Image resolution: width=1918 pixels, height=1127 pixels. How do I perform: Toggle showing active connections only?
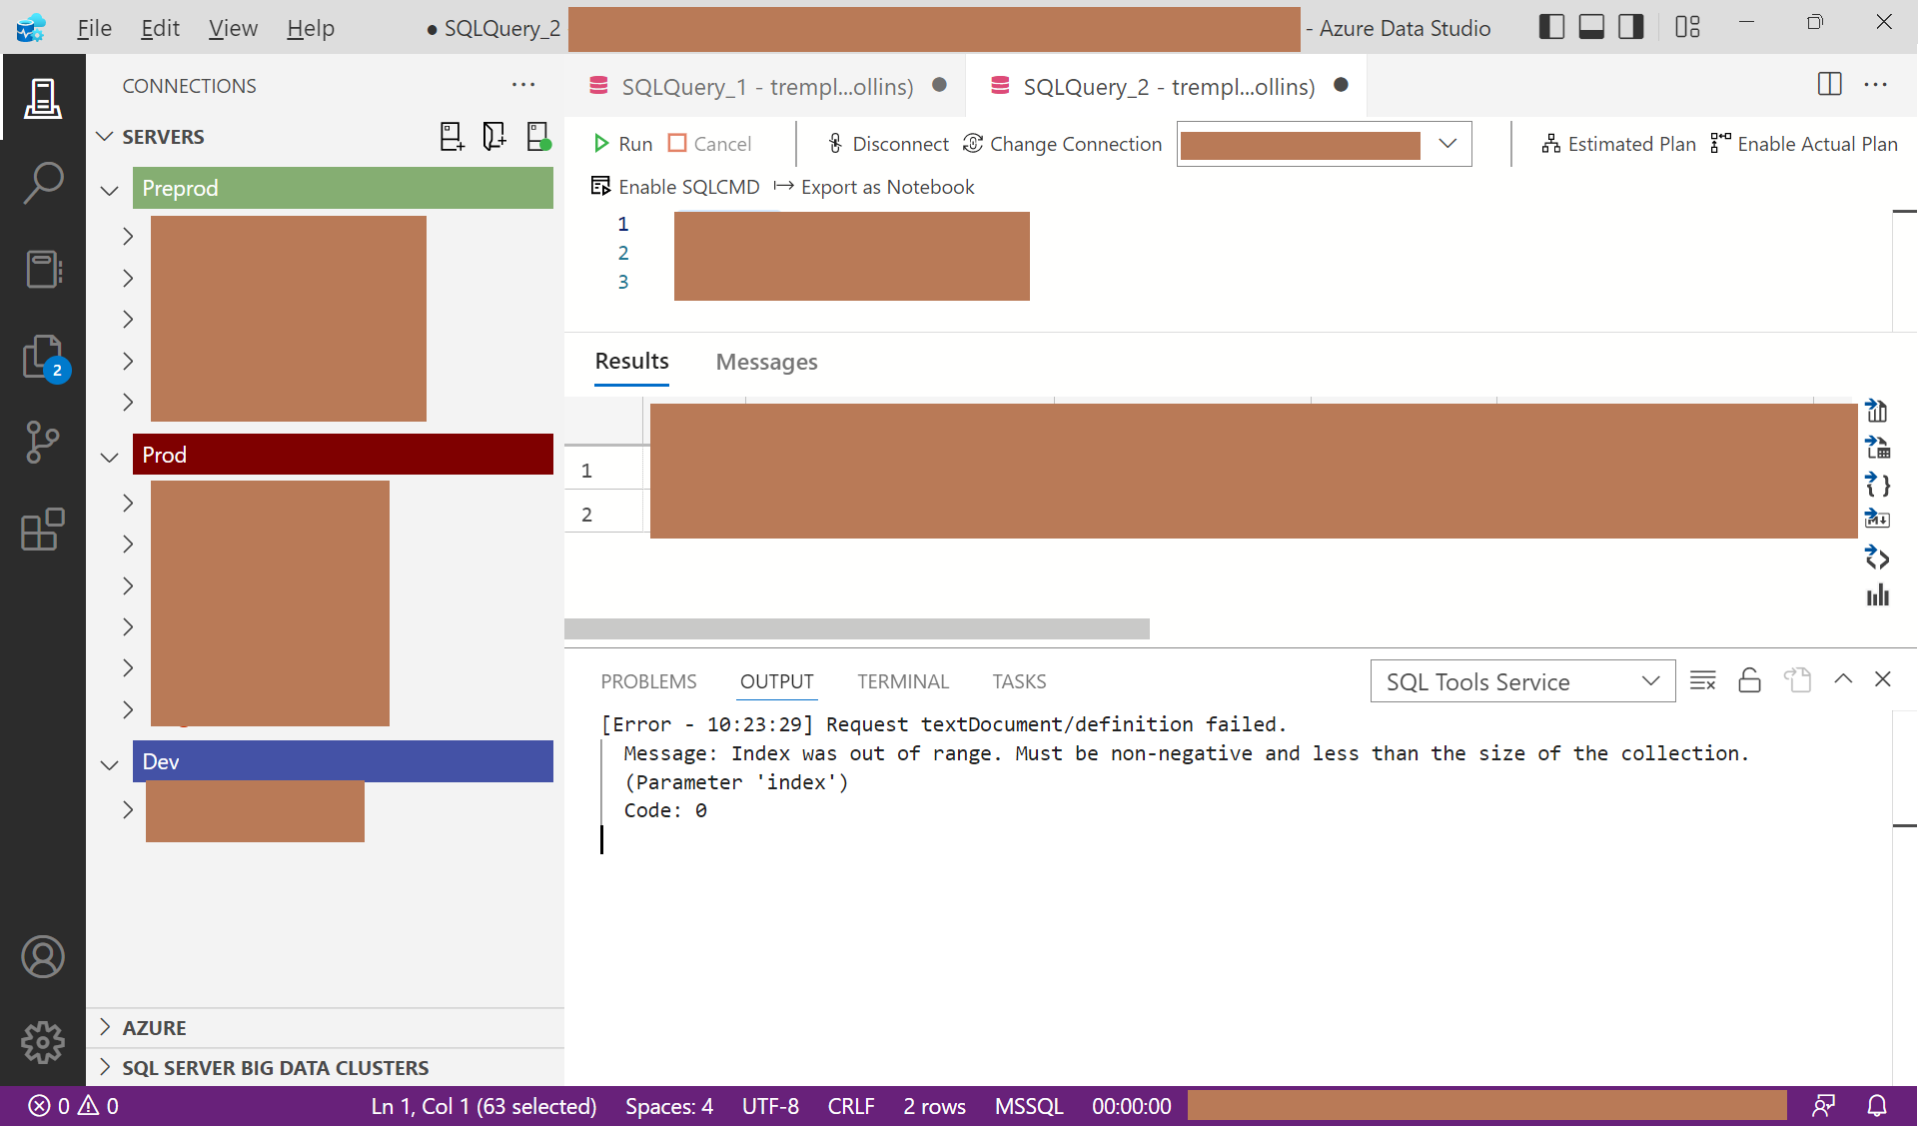click(x=538, y=136)
